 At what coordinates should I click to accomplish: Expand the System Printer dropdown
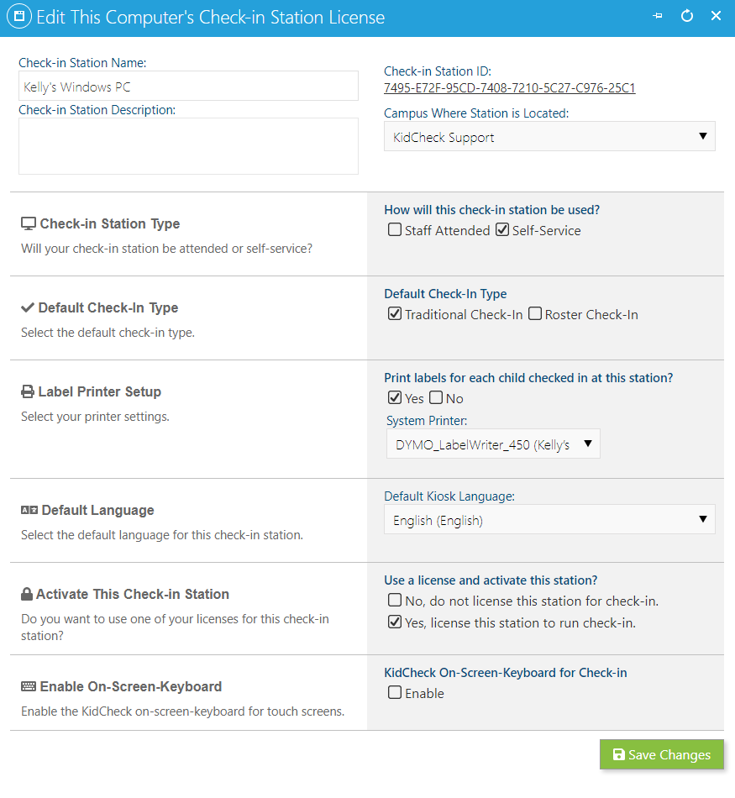493,444
